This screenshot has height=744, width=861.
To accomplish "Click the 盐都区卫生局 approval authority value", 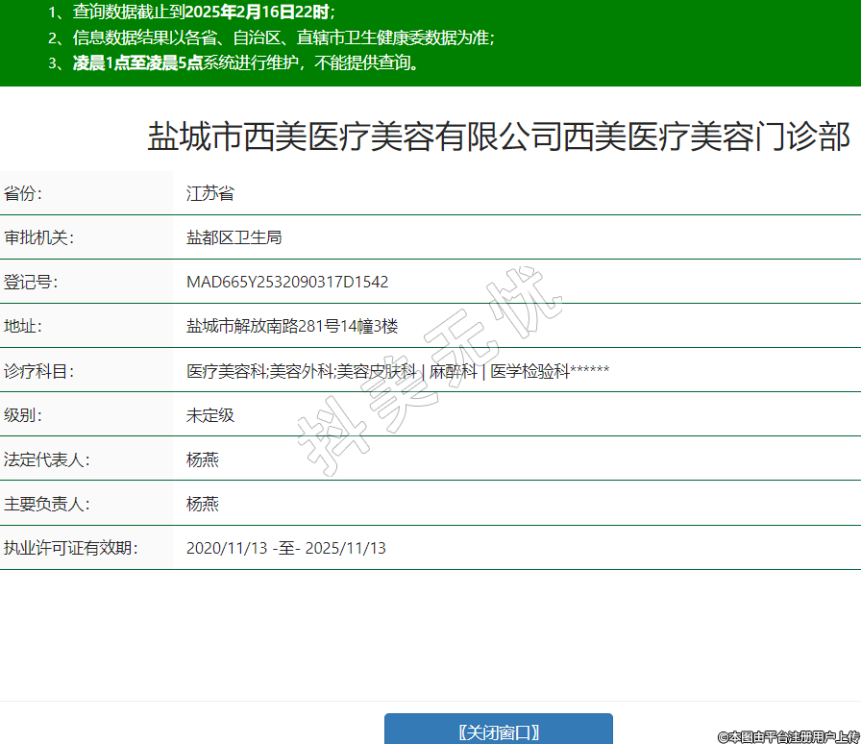I will click(234, 238).
